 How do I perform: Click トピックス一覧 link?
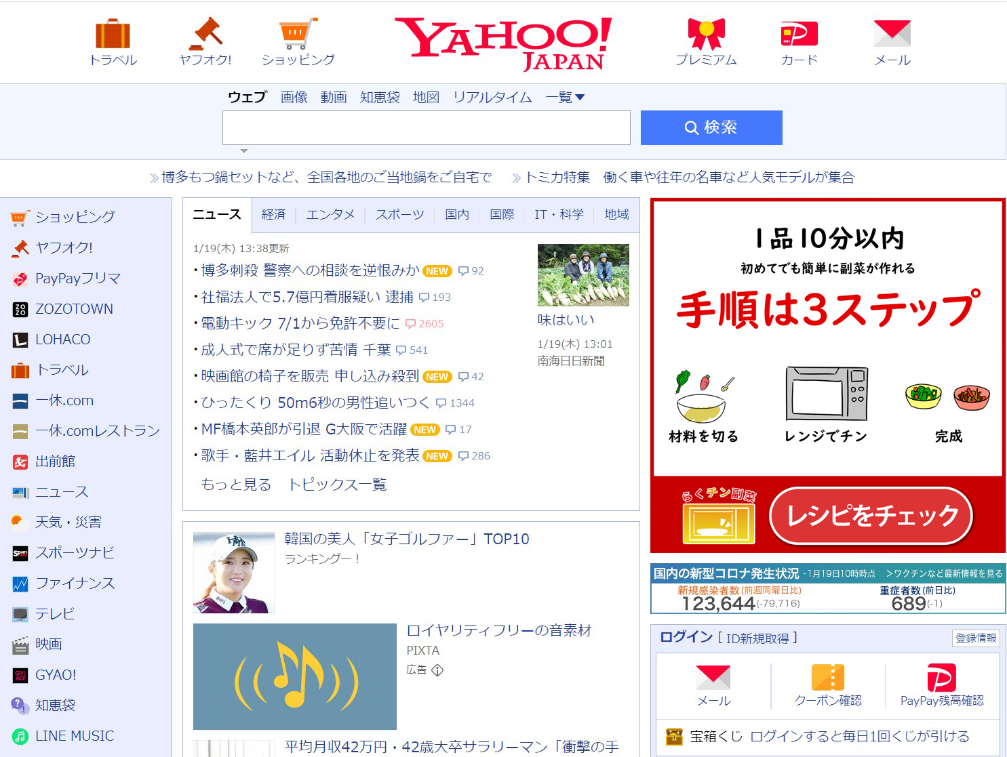click(x=337, y=485)
